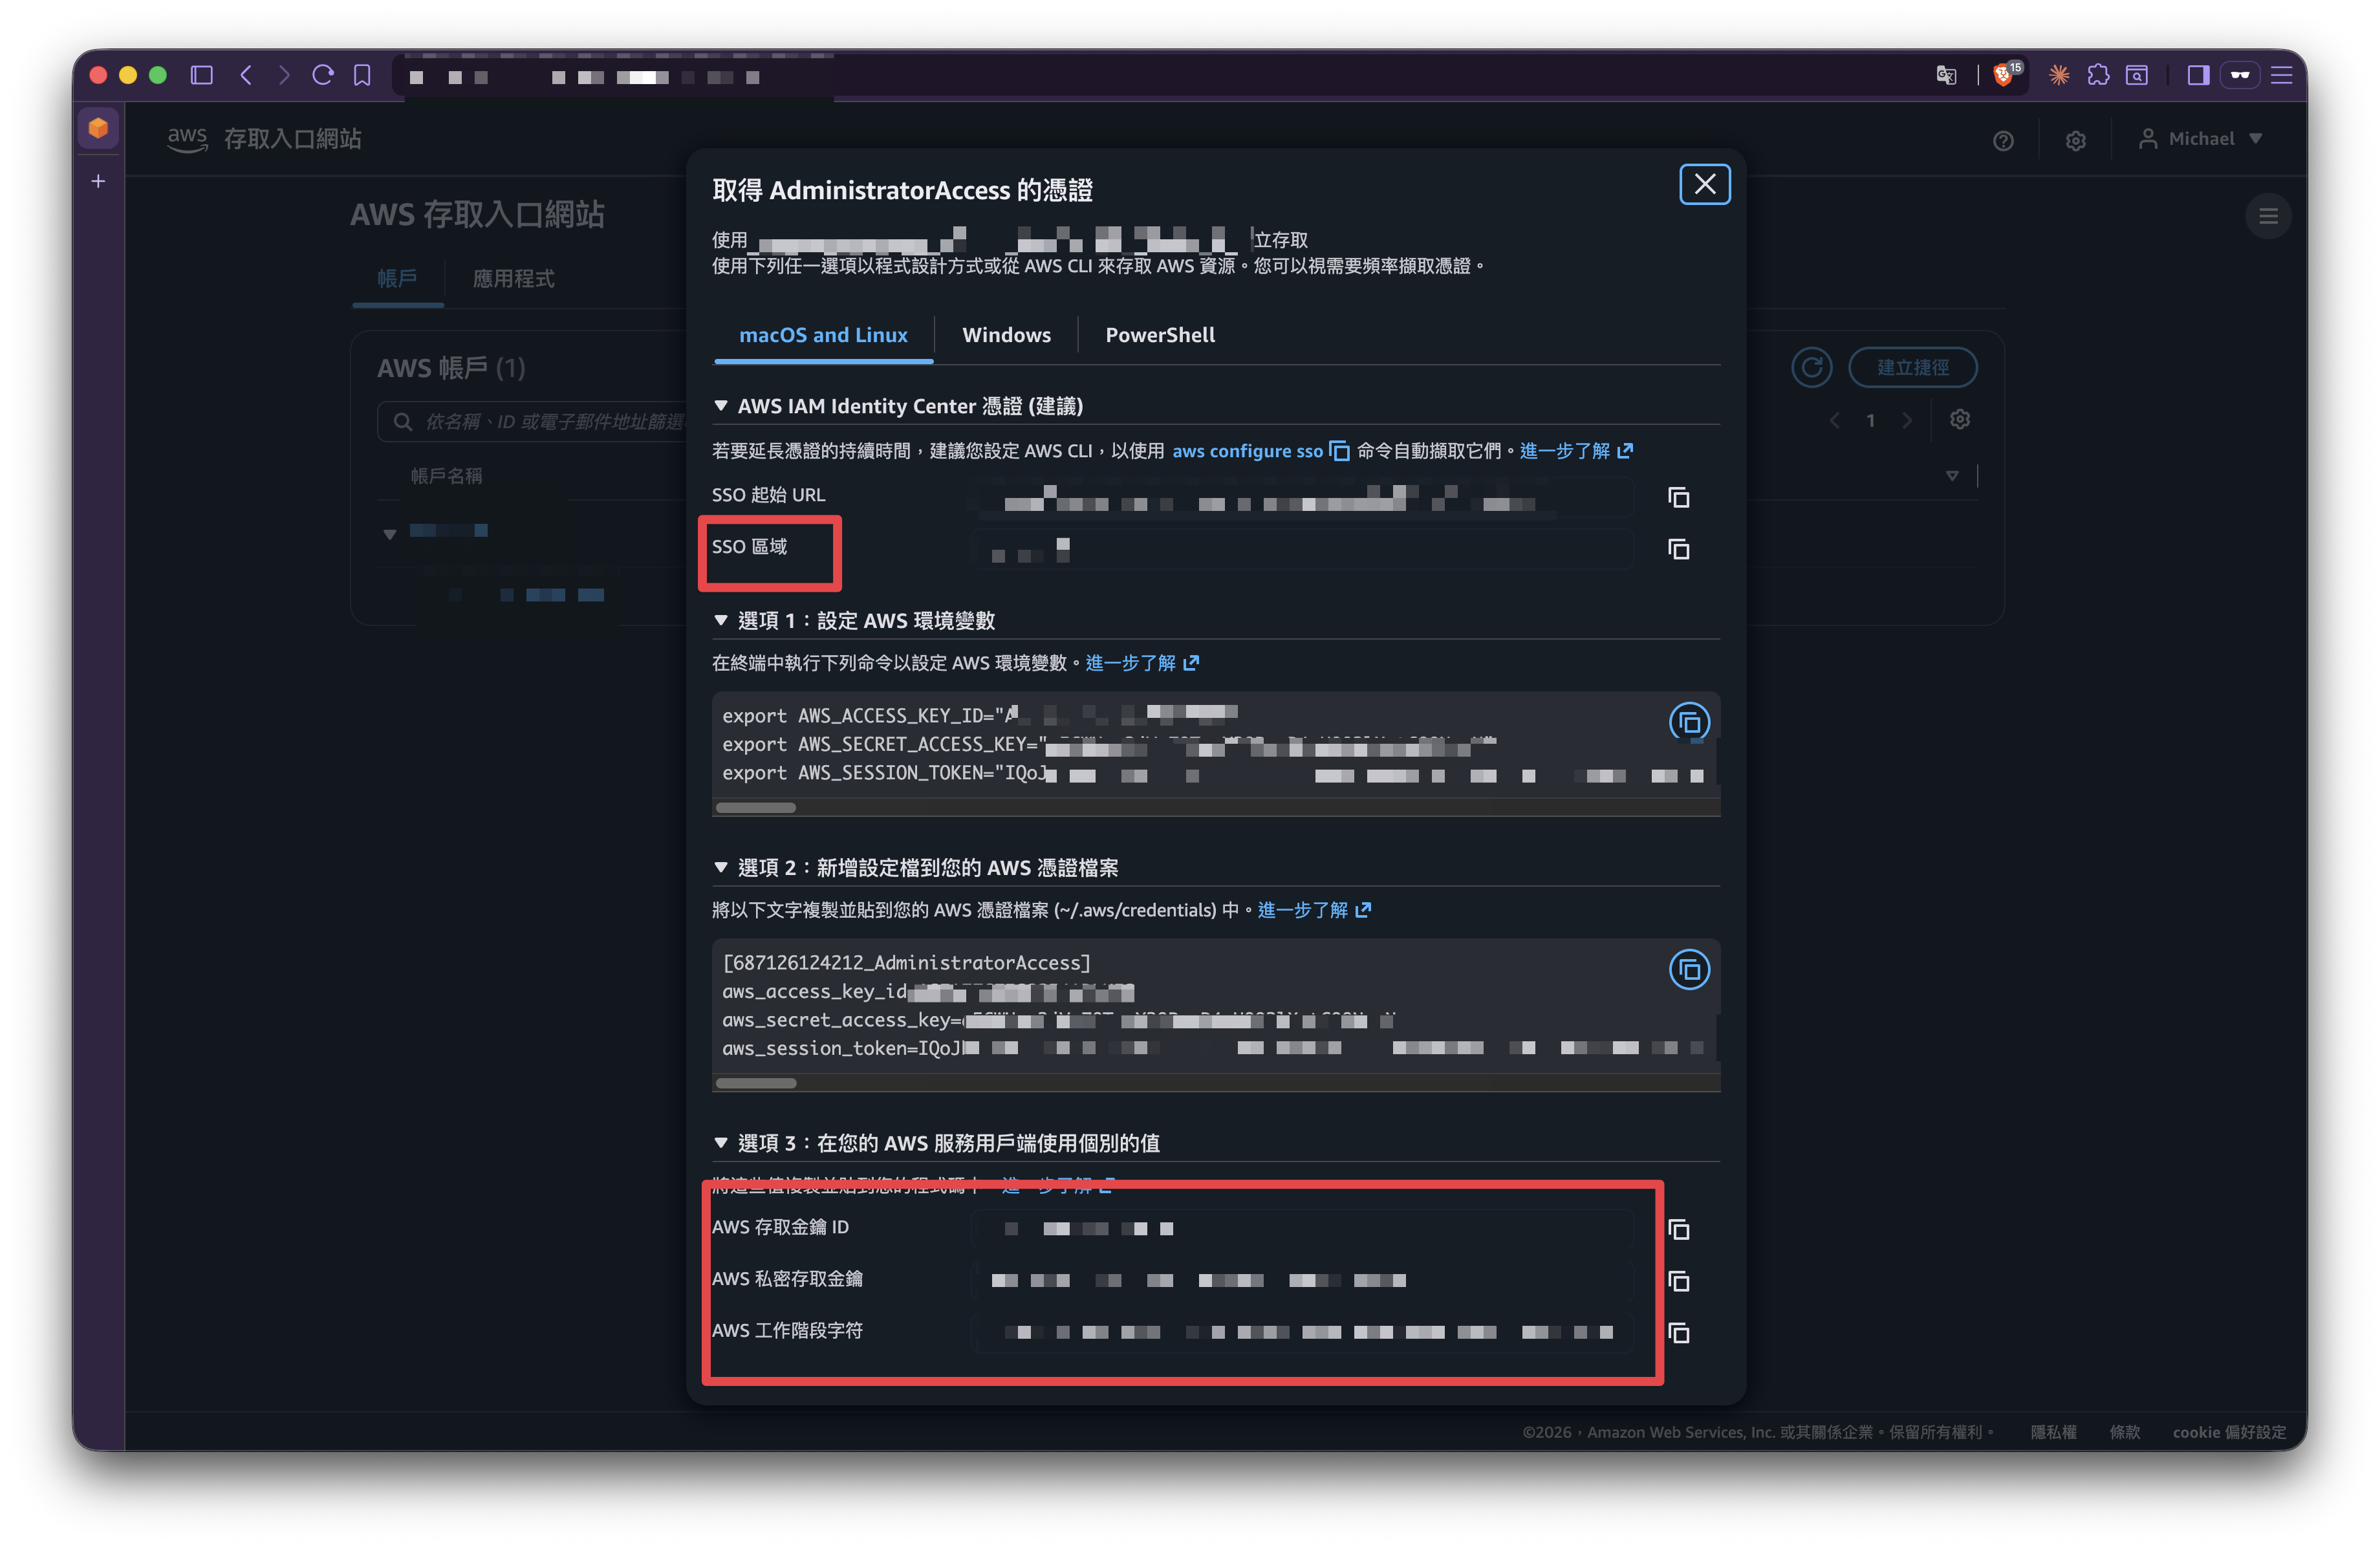Open the sort dropdown arrow in account table
This screenshot has width=2380, height=1547.
(x=1952, y=476)
